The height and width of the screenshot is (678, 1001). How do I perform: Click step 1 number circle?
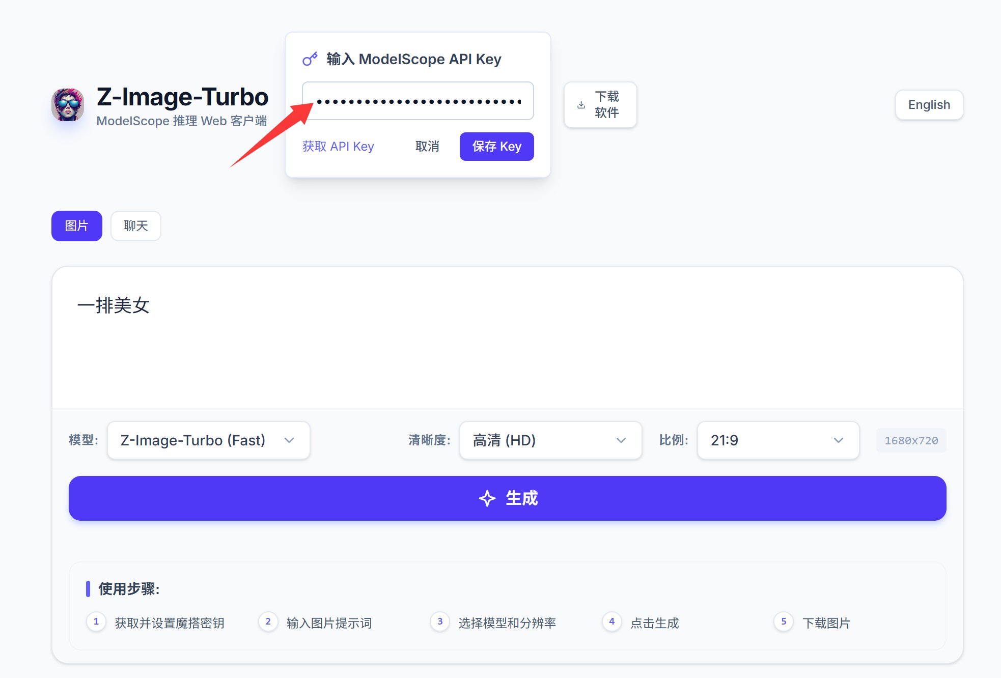click(96, 621)
